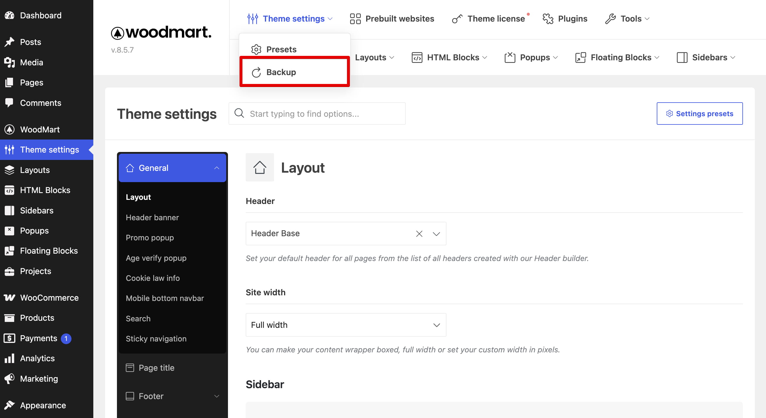Open the Layouts top bar dropdown

(x=375, y=57)
